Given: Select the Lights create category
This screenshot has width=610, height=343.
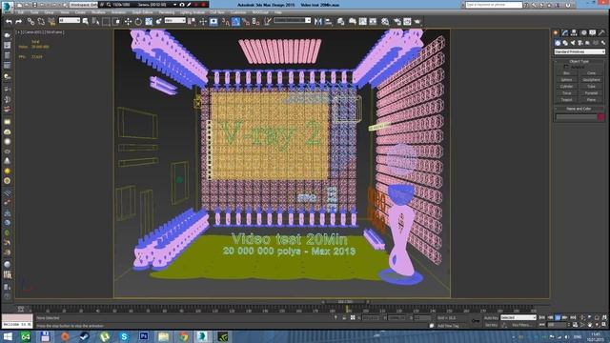Looking at the screenshot, I should pos(573,43).
